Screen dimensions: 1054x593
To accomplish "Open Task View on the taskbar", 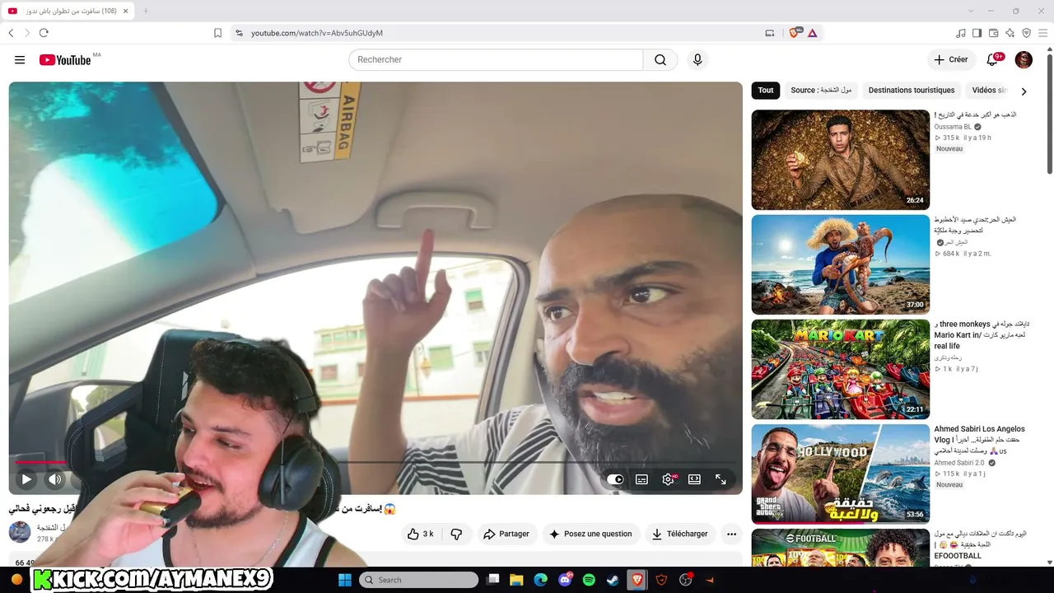I will click(x=493, y=580).
